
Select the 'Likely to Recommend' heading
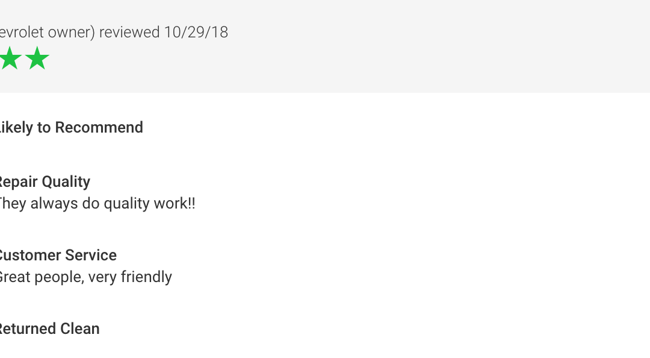[x=71, y=127]
